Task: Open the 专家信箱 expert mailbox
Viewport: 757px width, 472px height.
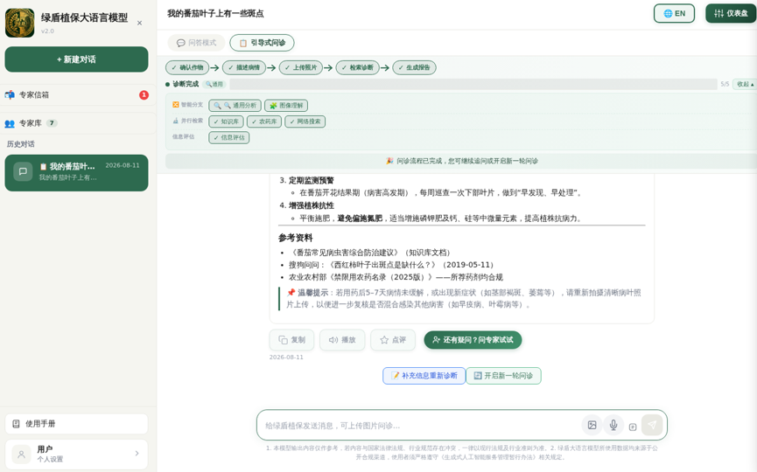Action: [x=77, y=95]
